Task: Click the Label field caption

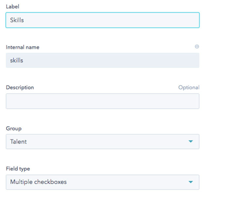Action: [12, 7]
